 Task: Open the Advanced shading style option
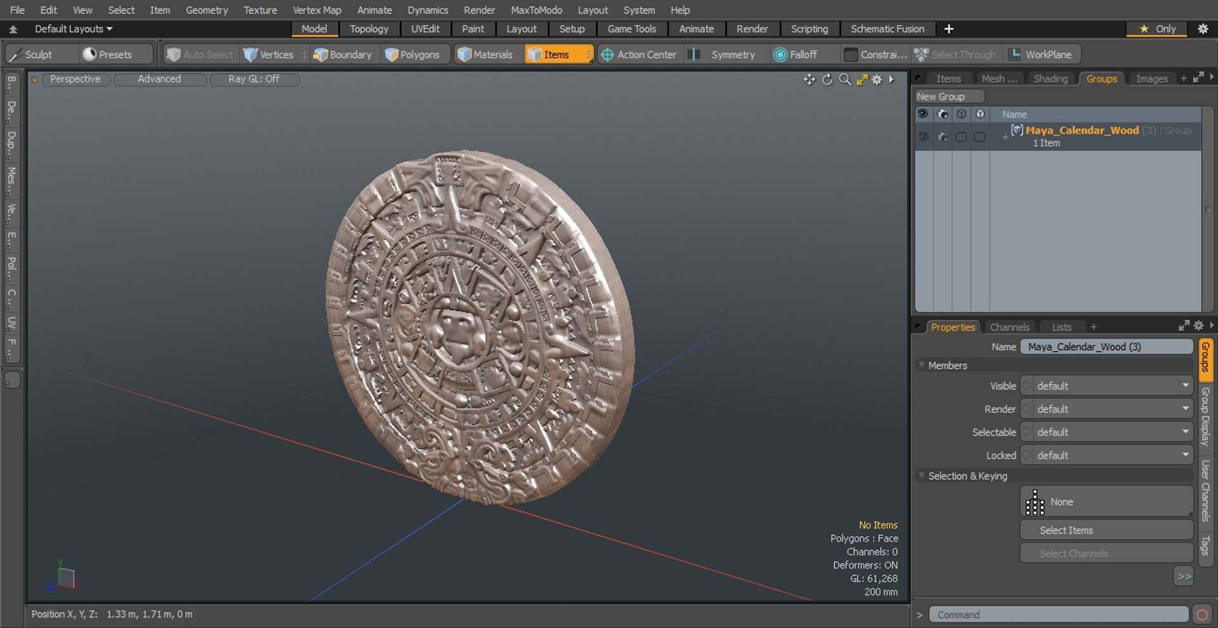160,79
